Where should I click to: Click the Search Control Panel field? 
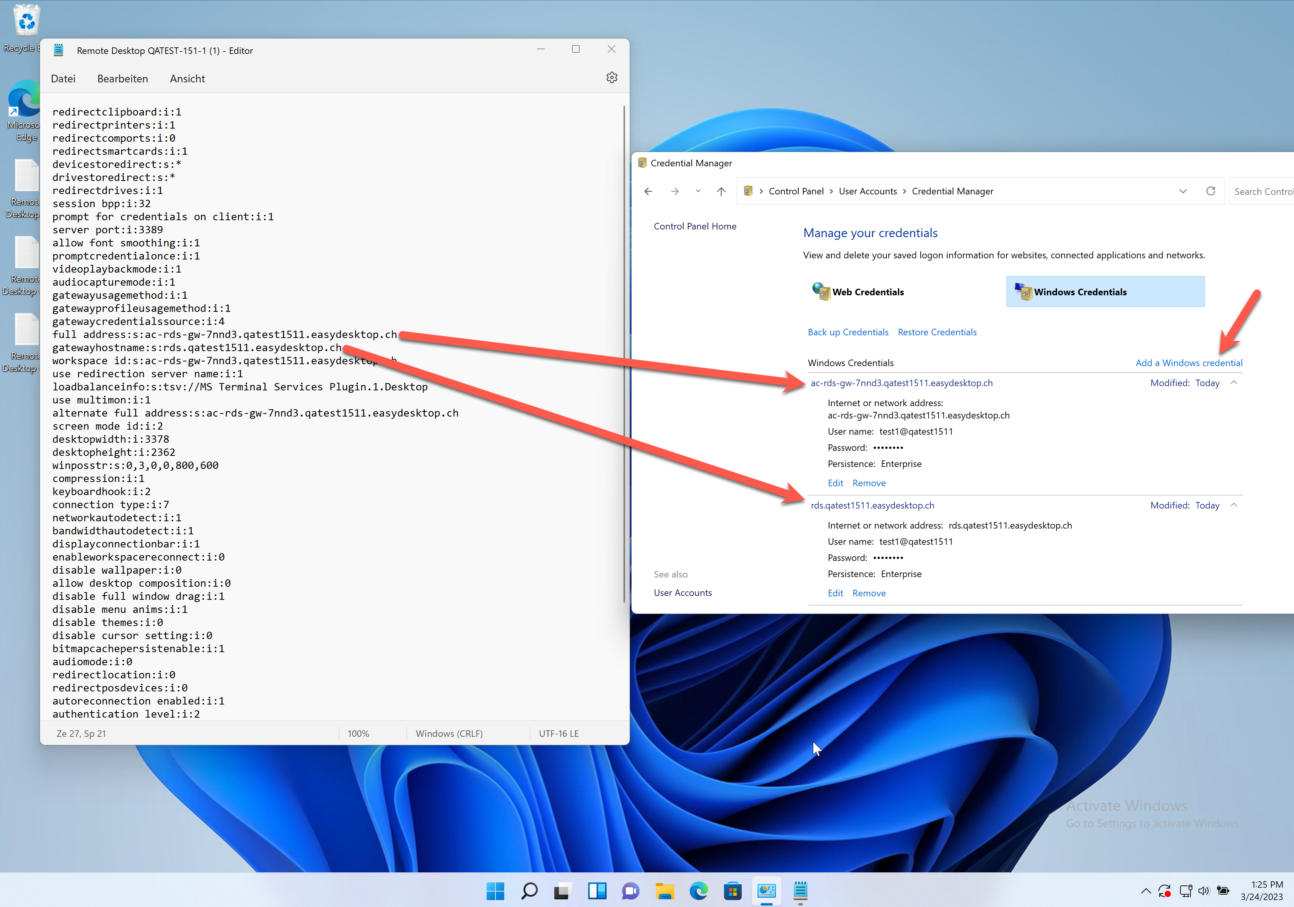tap(1261, 191)
